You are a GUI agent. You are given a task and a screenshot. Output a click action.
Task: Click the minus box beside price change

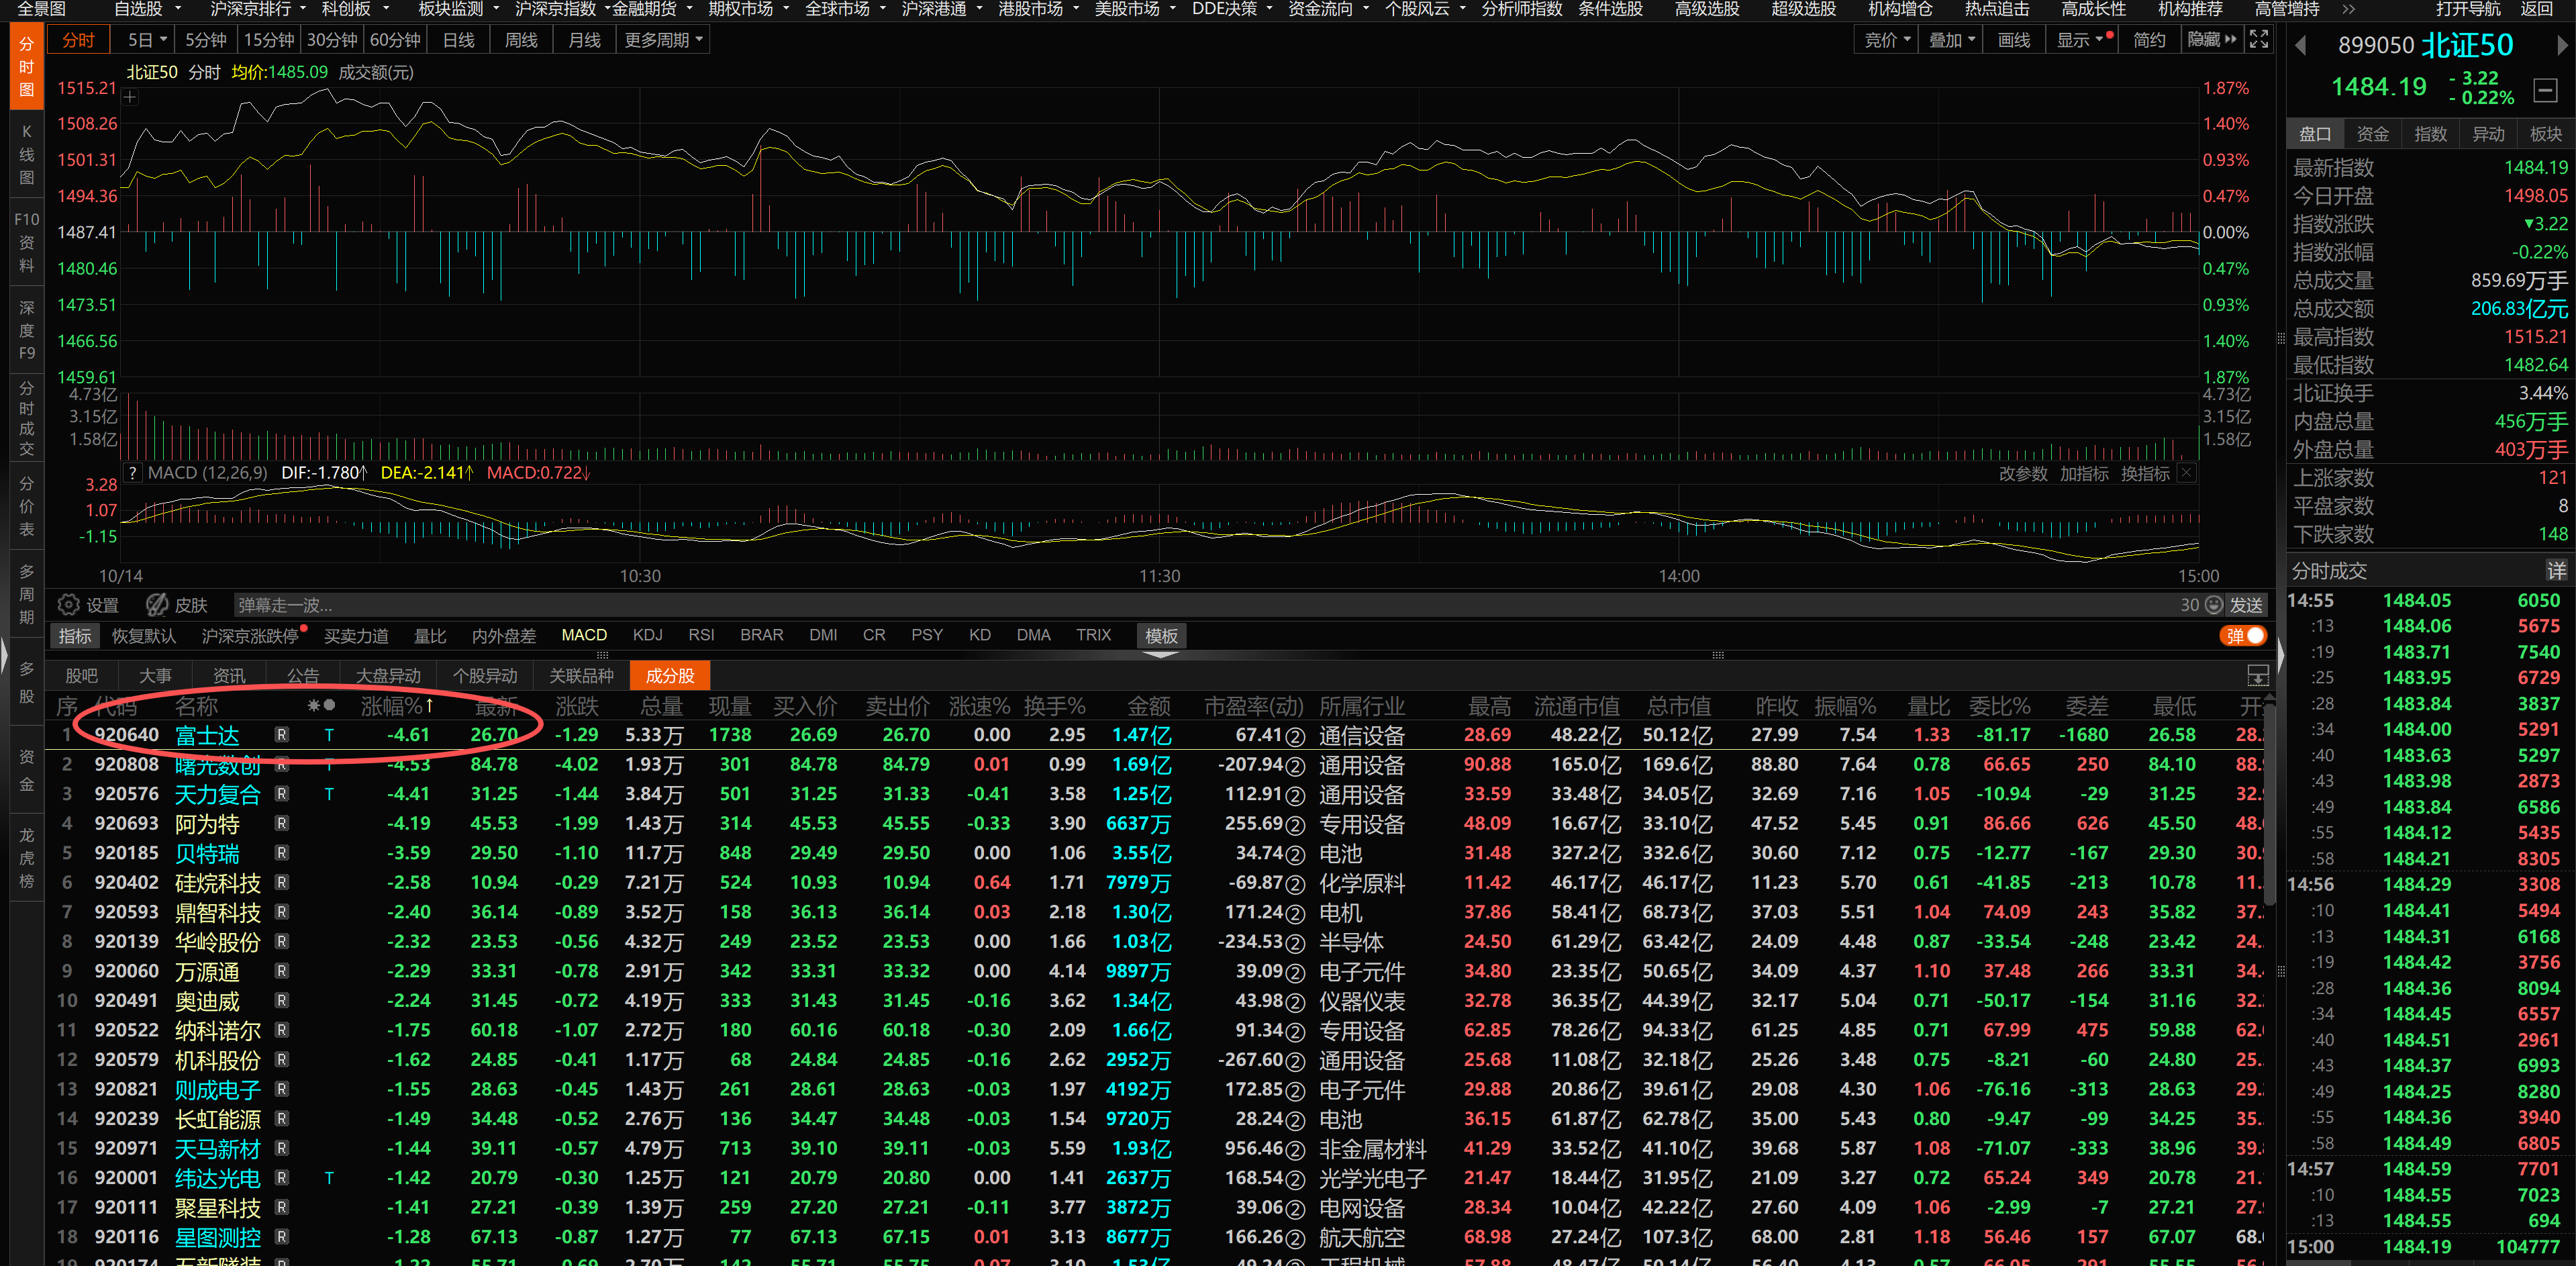tap(2545, 90)
